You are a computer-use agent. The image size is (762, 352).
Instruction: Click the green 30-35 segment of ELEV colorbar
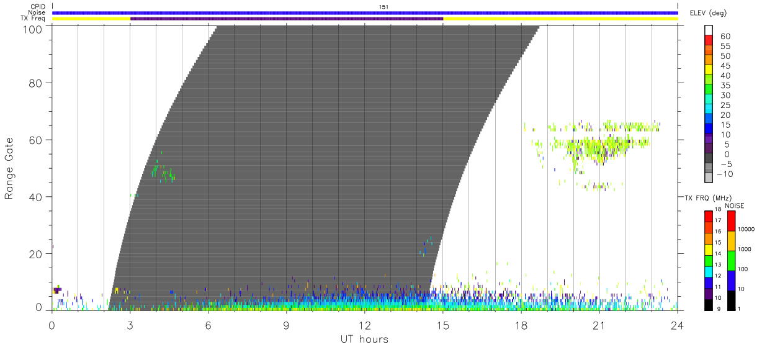point(709,90)
